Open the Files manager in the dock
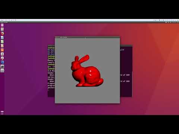179x134 pixels. pos(2,29)
